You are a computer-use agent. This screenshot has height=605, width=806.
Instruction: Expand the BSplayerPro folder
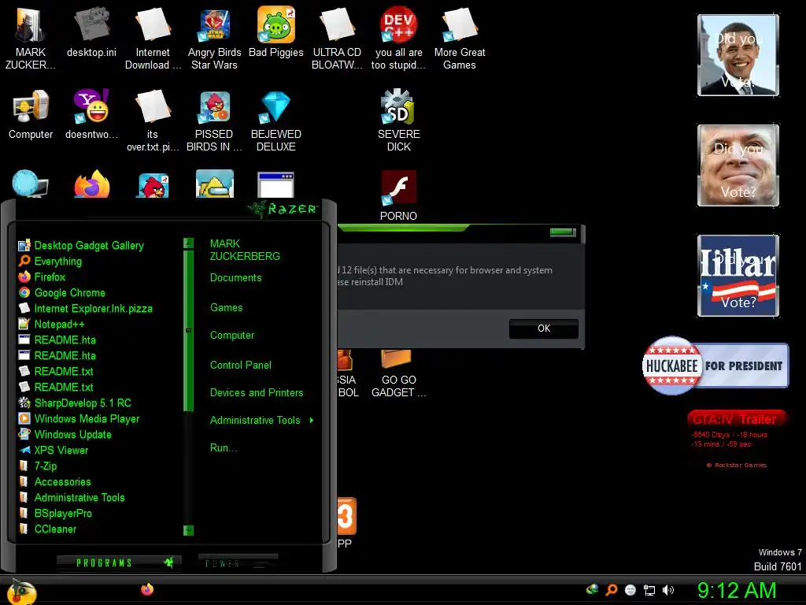(x=56, y=514)
